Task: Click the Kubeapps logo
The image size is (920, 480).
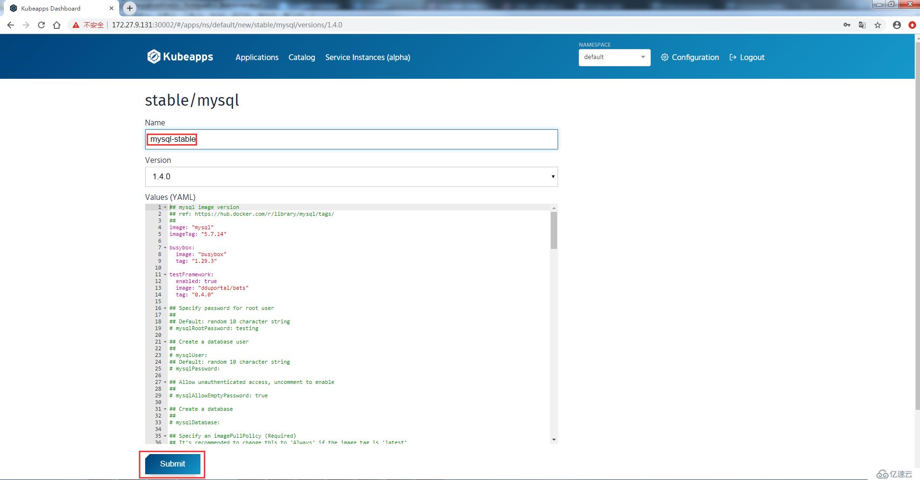Action: (x=180, y=57)
